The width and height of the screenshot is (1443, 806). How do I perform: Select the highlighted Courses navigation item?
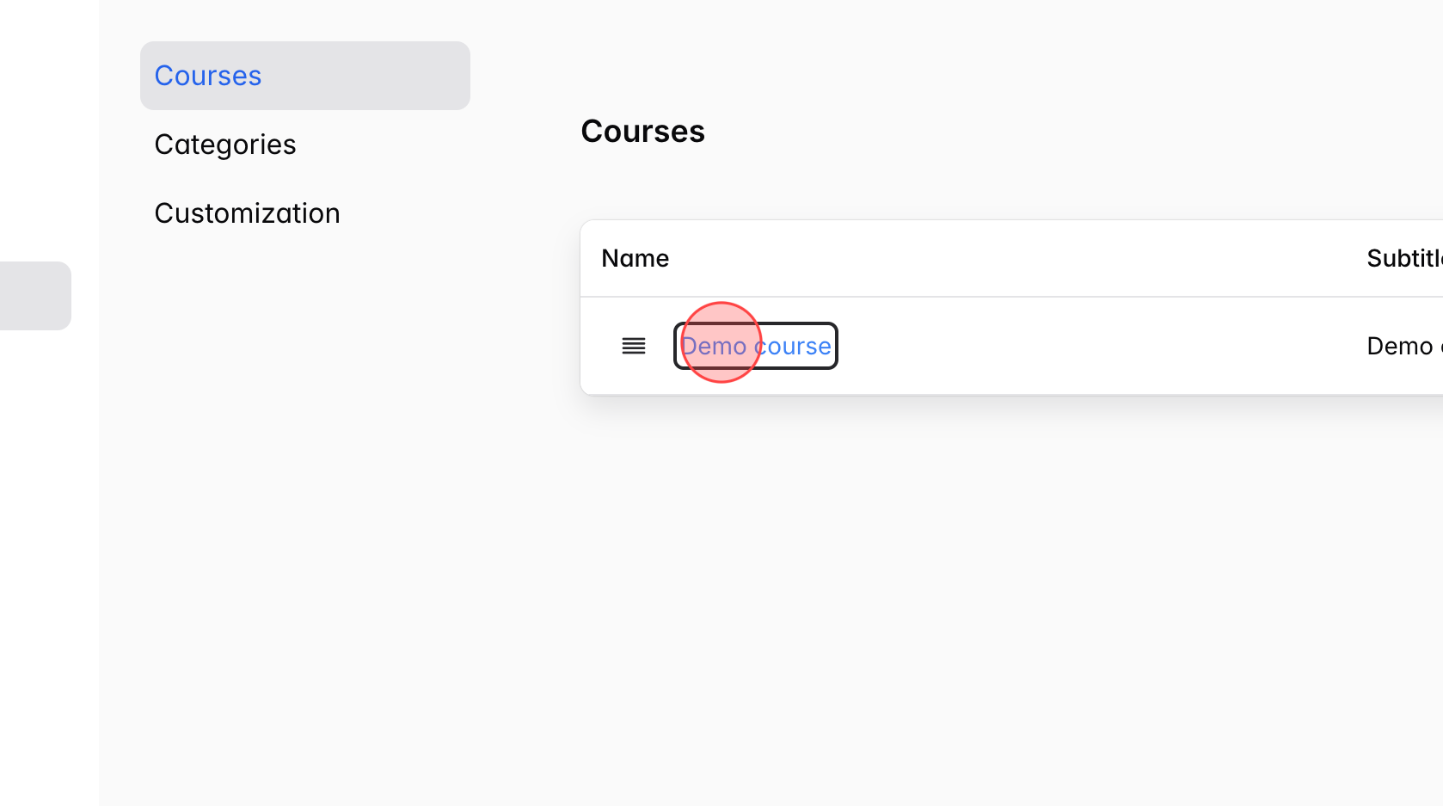pos(208,75)
